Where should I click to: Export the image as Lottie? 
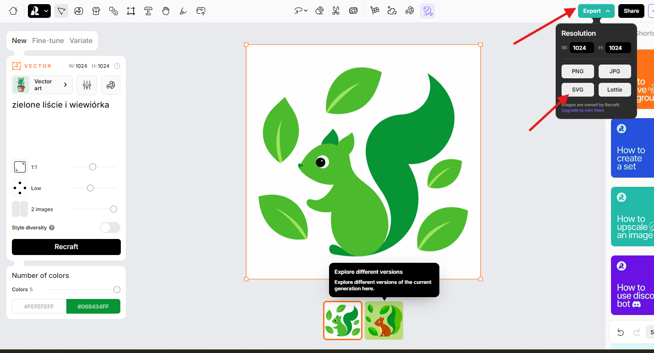point(615,90)
